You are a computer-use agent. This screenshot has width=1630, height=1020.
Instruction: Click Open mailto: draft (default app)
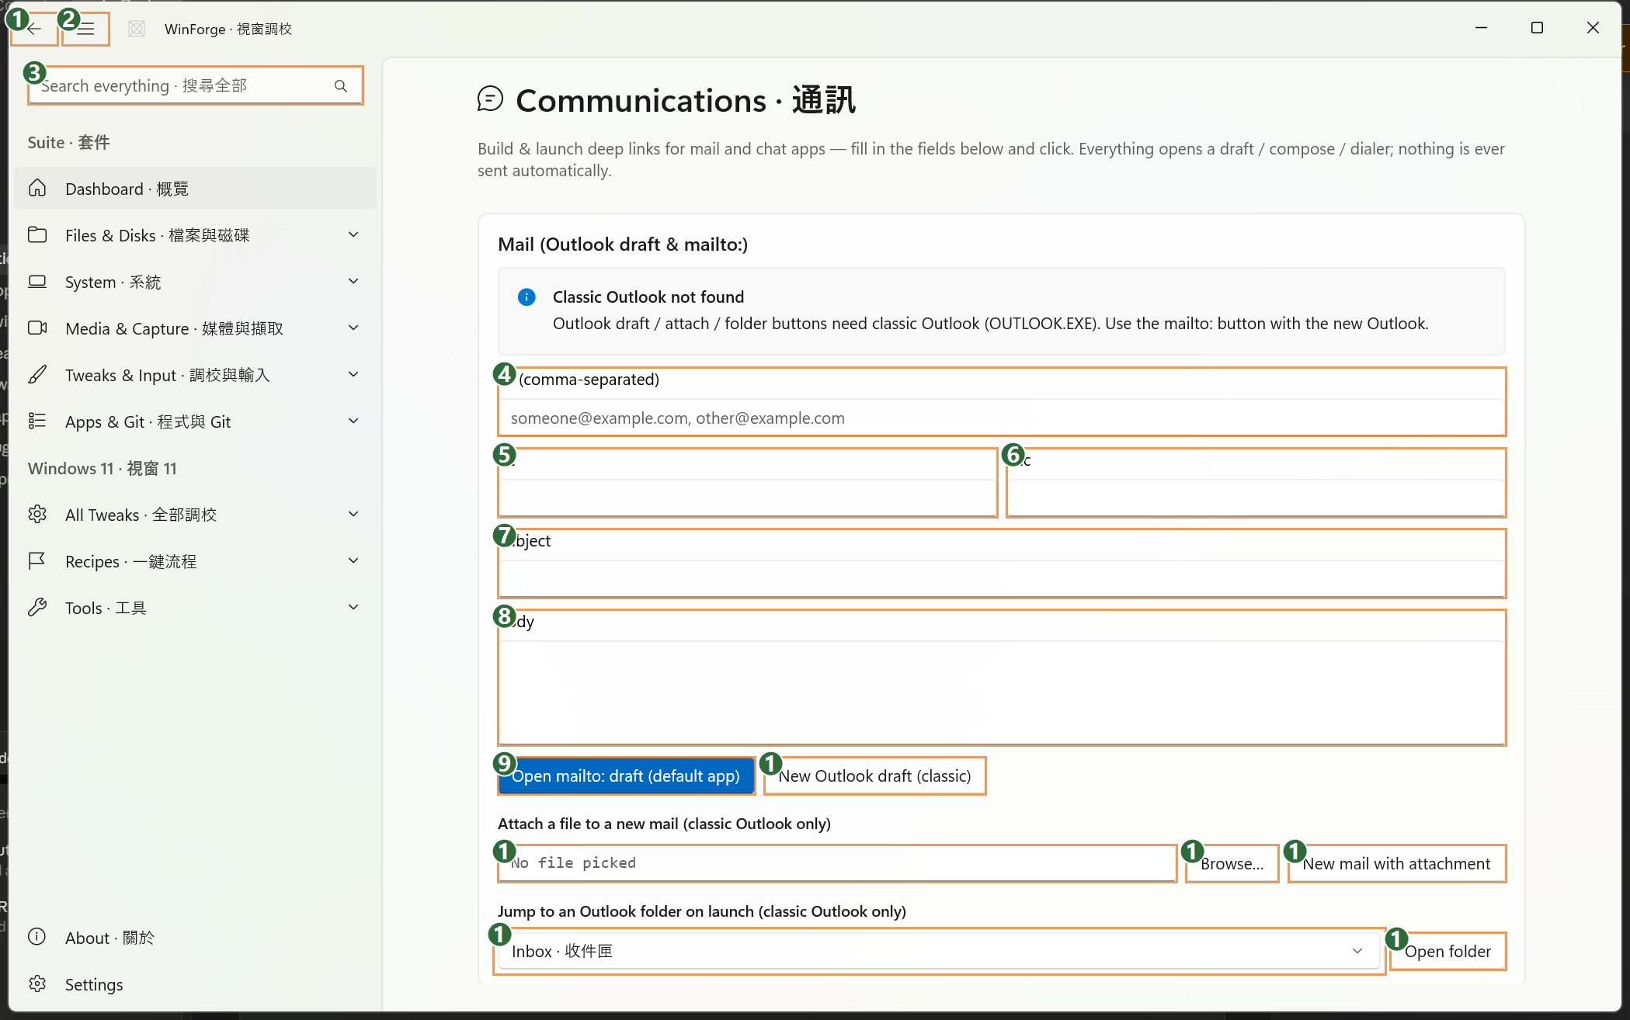pos(626,776)
